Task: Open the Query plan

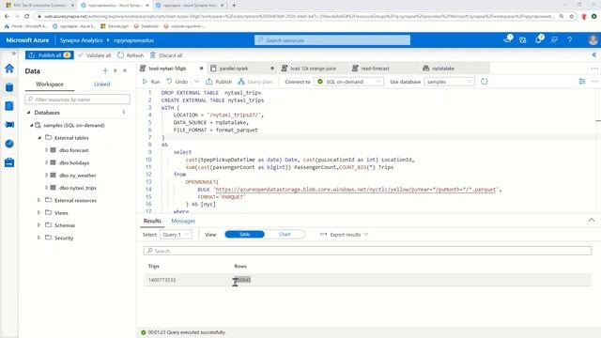Action: point(254,82)
